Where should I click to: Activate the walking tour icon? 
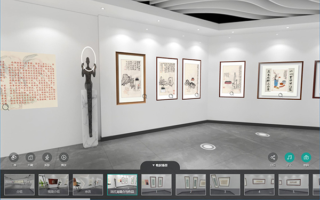47,157
